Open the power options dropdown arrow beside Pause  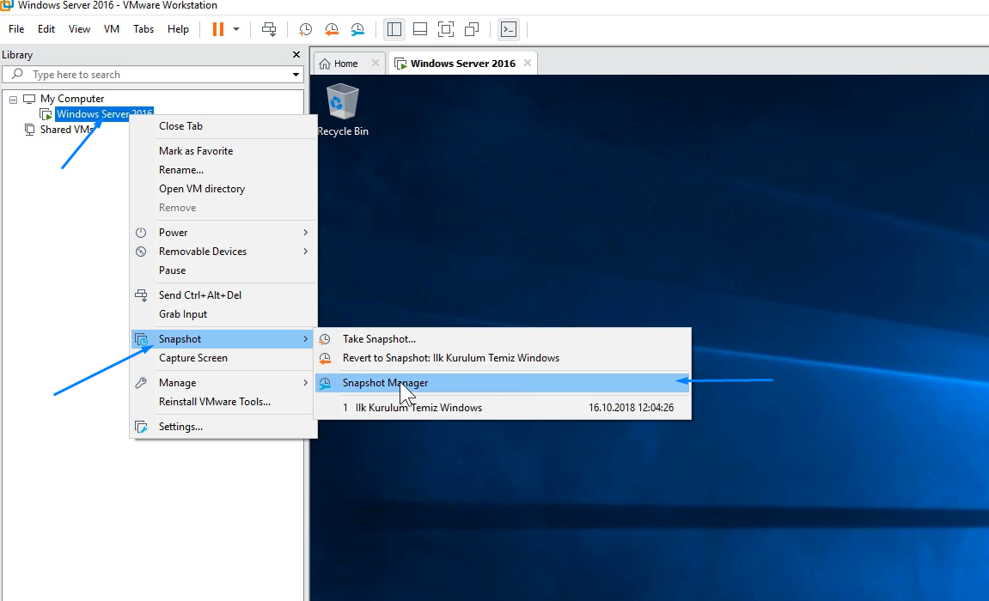[236, 29]
